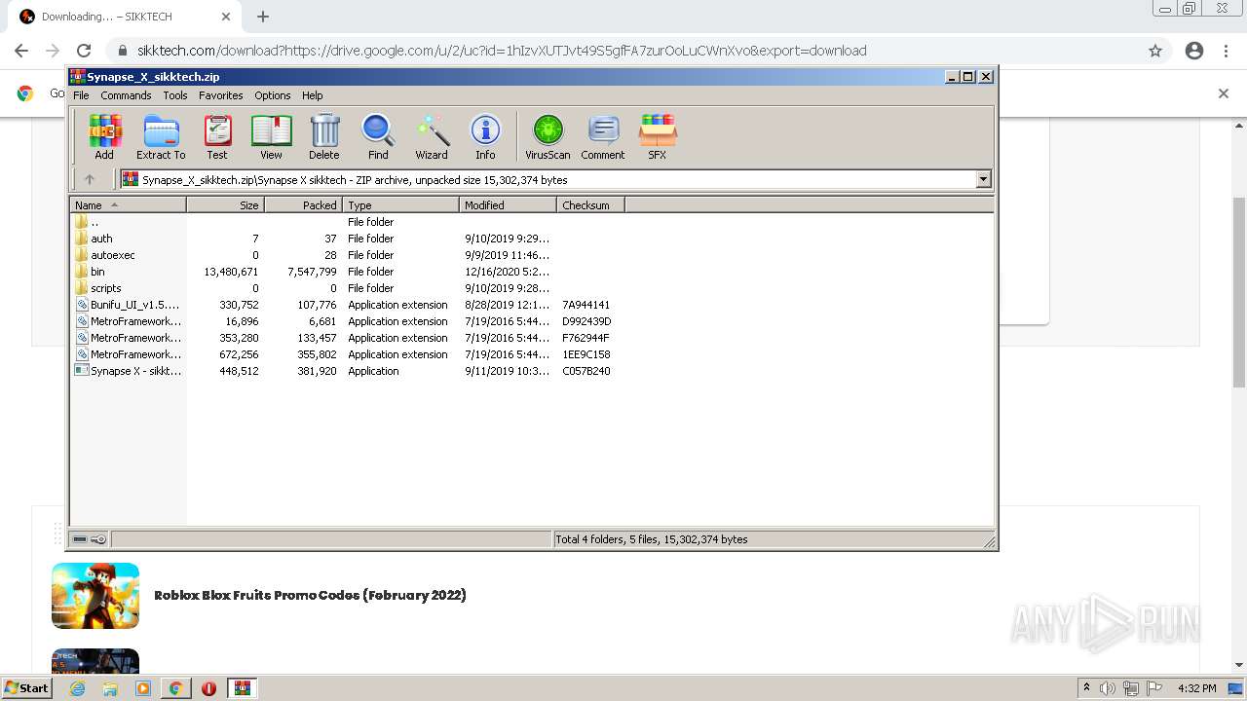Open the Wizard tool
This screenshot has width=1247, height=701.
[432, 136]
